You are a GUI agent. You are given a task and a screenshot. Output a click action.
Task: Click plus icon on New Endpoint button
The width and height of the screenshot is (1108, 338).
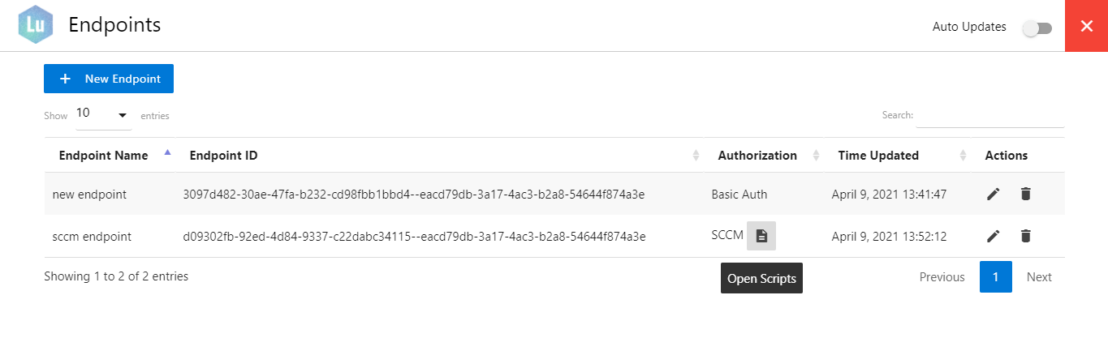(66, 79)
